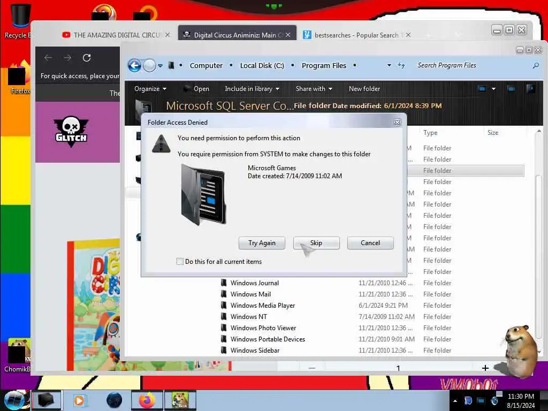The width and height of the screenshot is (548, 411).
Task: Expand the Share with menu
Action: coord(314,89)
